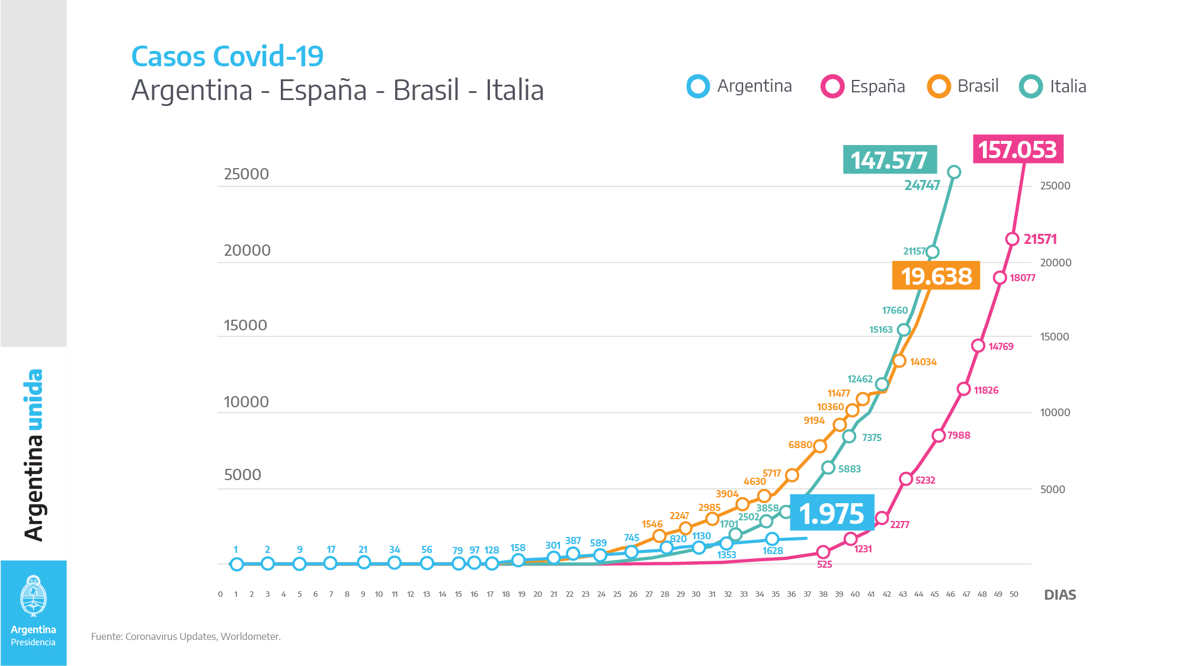
Task: Click the Casos Covid-19 title
Action: tap(227, 56)
